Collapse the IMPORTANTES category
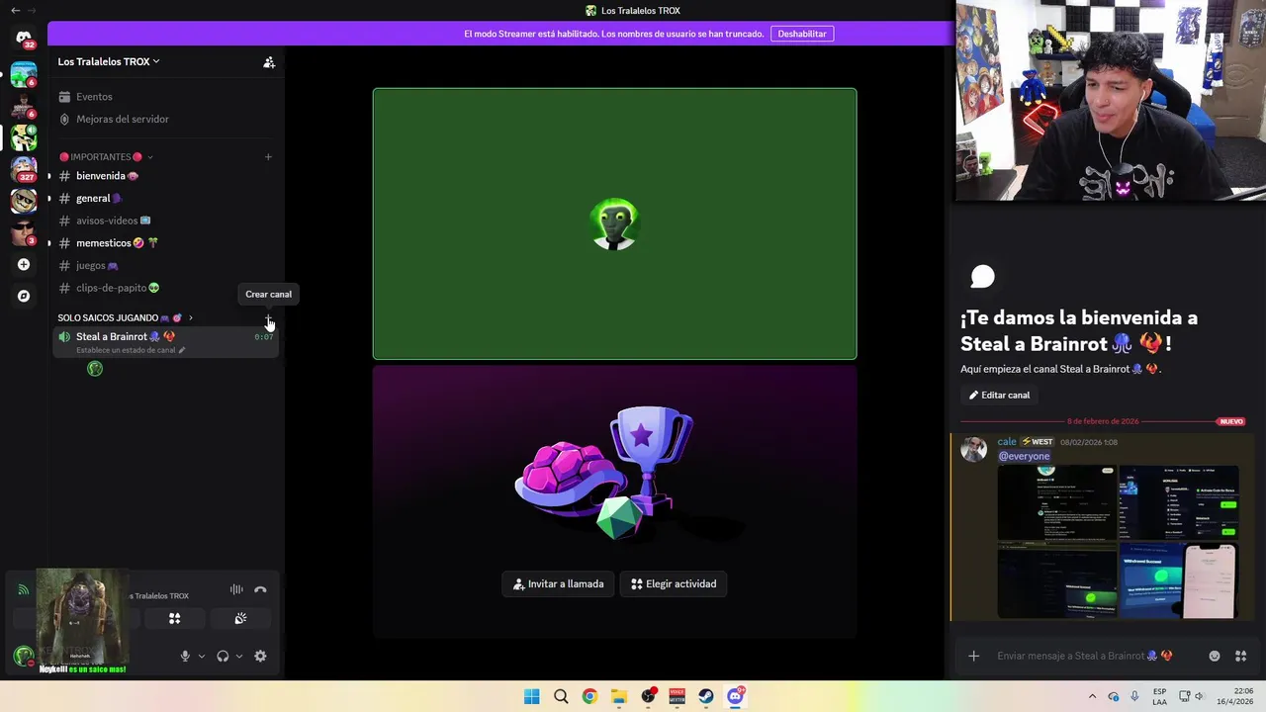The height and width of the screenshot is (712, 1266). (106, 156)
